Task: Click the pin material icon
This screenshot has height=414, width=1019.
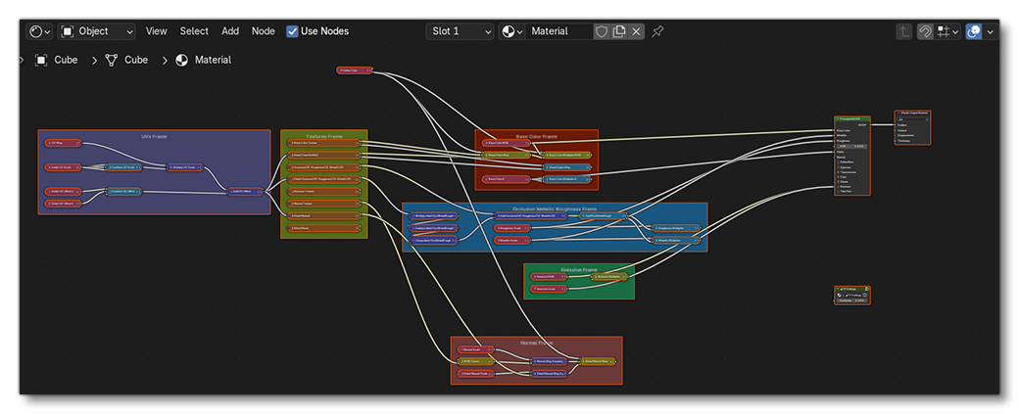Action: (657, 31)
